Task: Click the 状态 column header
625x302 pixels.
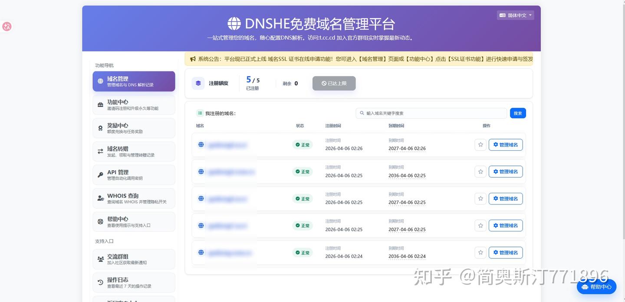Action: 300,126
